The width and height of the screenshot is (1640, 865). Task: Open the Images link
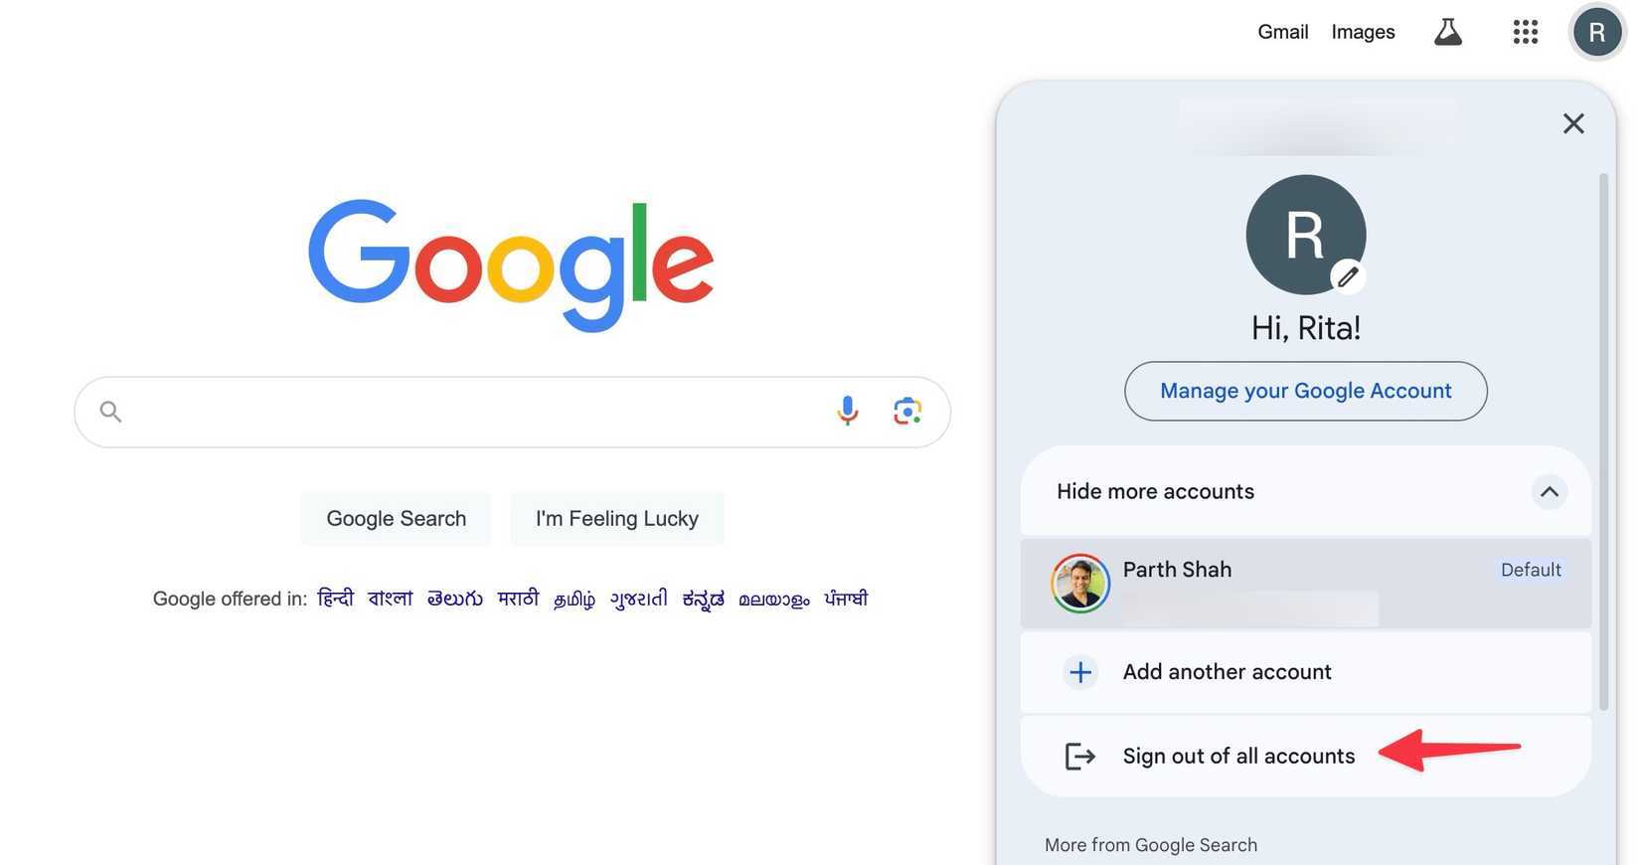point(1363,32)
